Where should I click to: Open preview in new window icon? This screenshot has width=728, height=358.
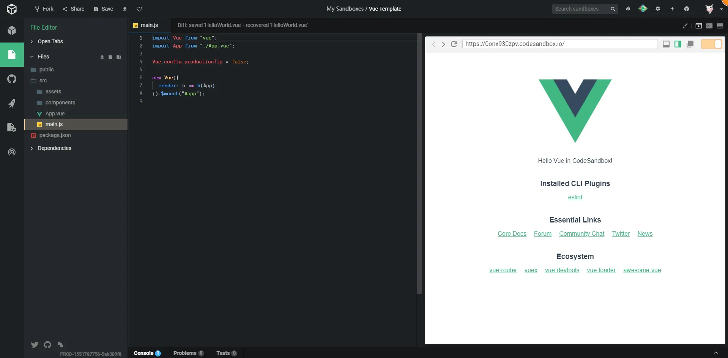(x=690, y=44)
